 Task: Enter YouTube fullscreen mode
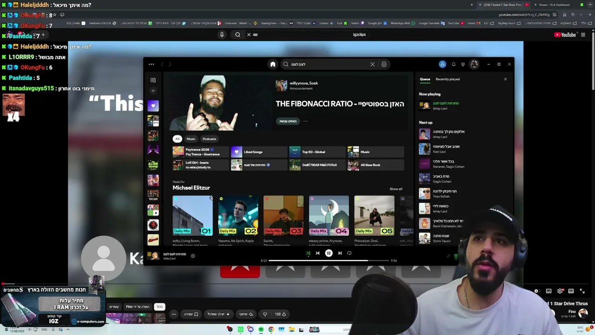(x=582, y=291)
